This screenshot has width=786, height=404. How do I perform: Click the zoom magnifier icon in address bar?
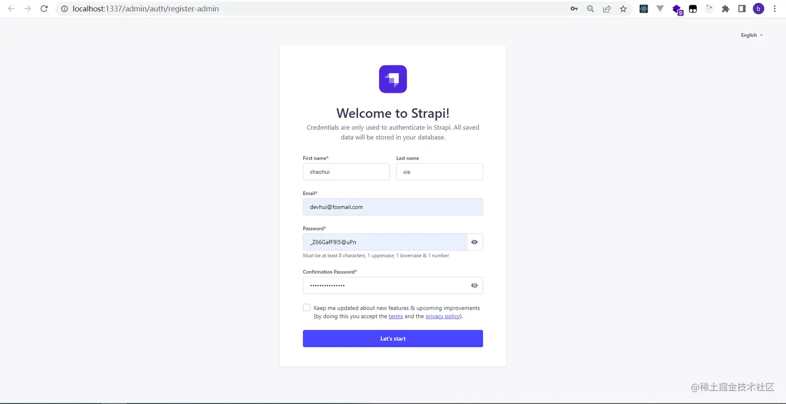(590, 8)
